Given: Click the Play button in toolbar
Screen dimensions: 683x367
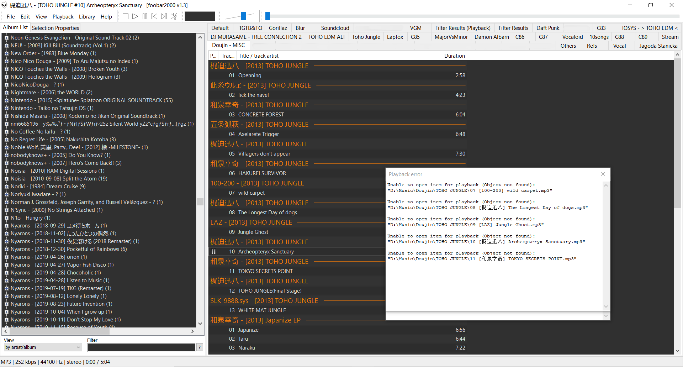Looking at the screenshot, I should [135, 16].
